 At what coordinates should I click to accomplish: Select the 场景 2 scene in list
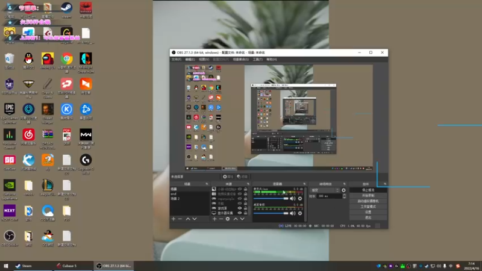click(x=190, y=199)
